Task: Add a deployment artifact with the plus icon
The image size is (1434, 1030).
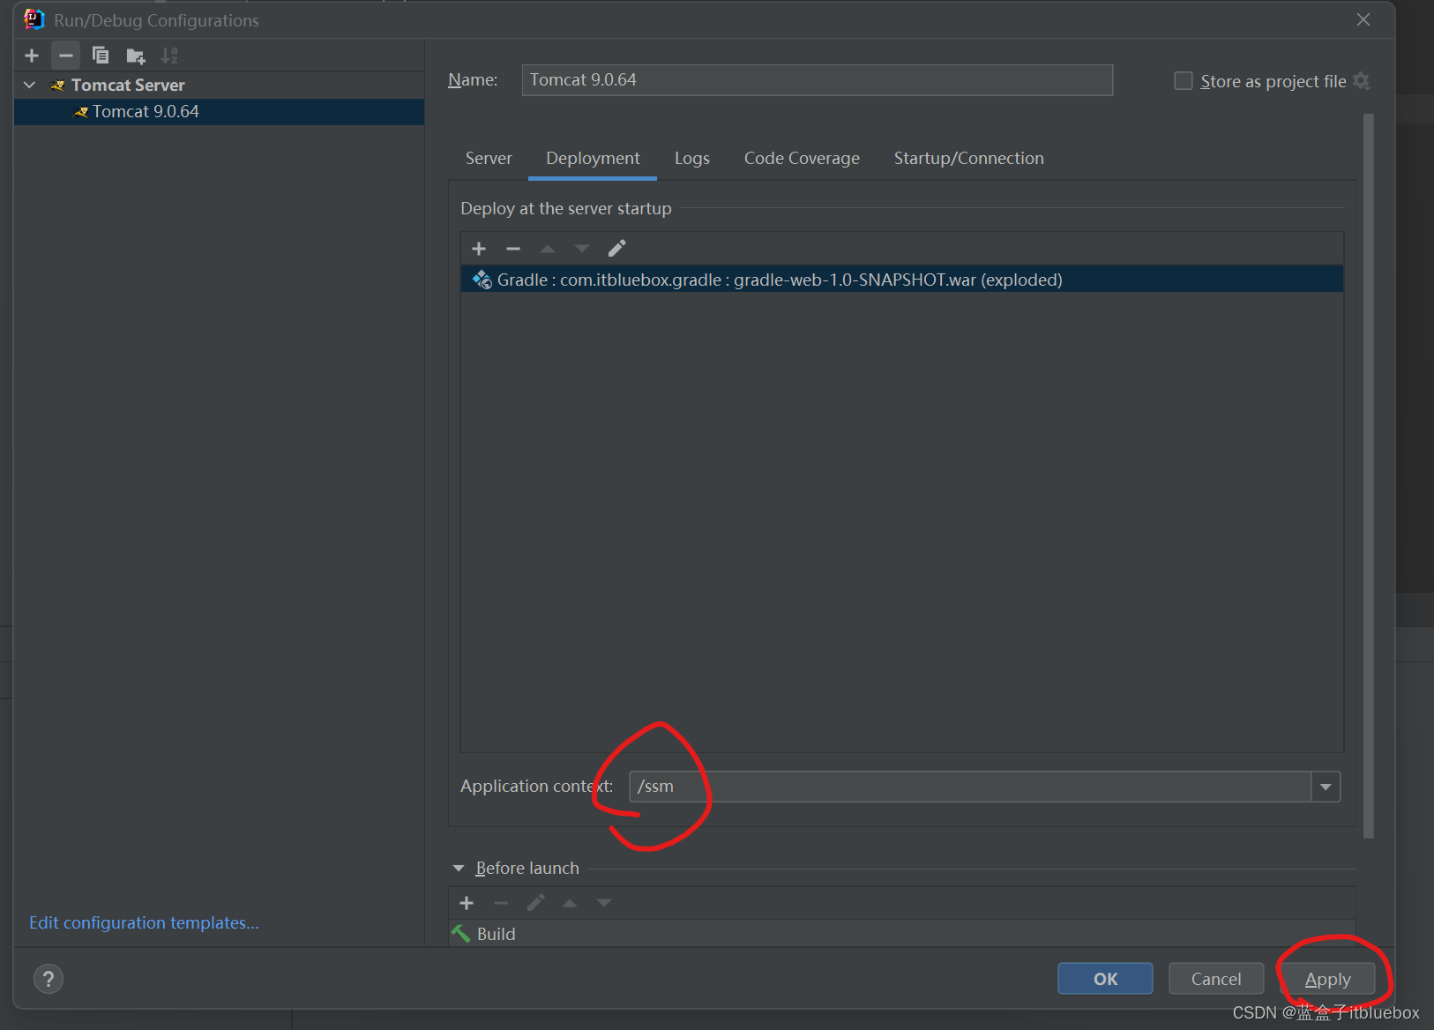Action: click(479, 249)
